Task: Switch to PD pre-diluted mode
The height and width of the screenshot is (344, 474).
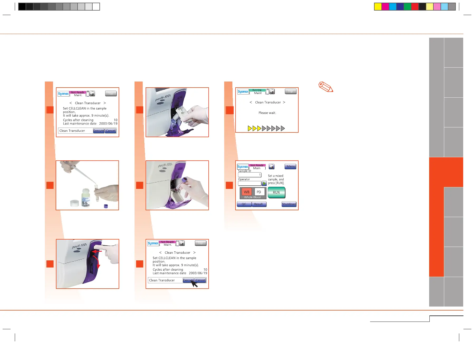Action: point(259,192)
